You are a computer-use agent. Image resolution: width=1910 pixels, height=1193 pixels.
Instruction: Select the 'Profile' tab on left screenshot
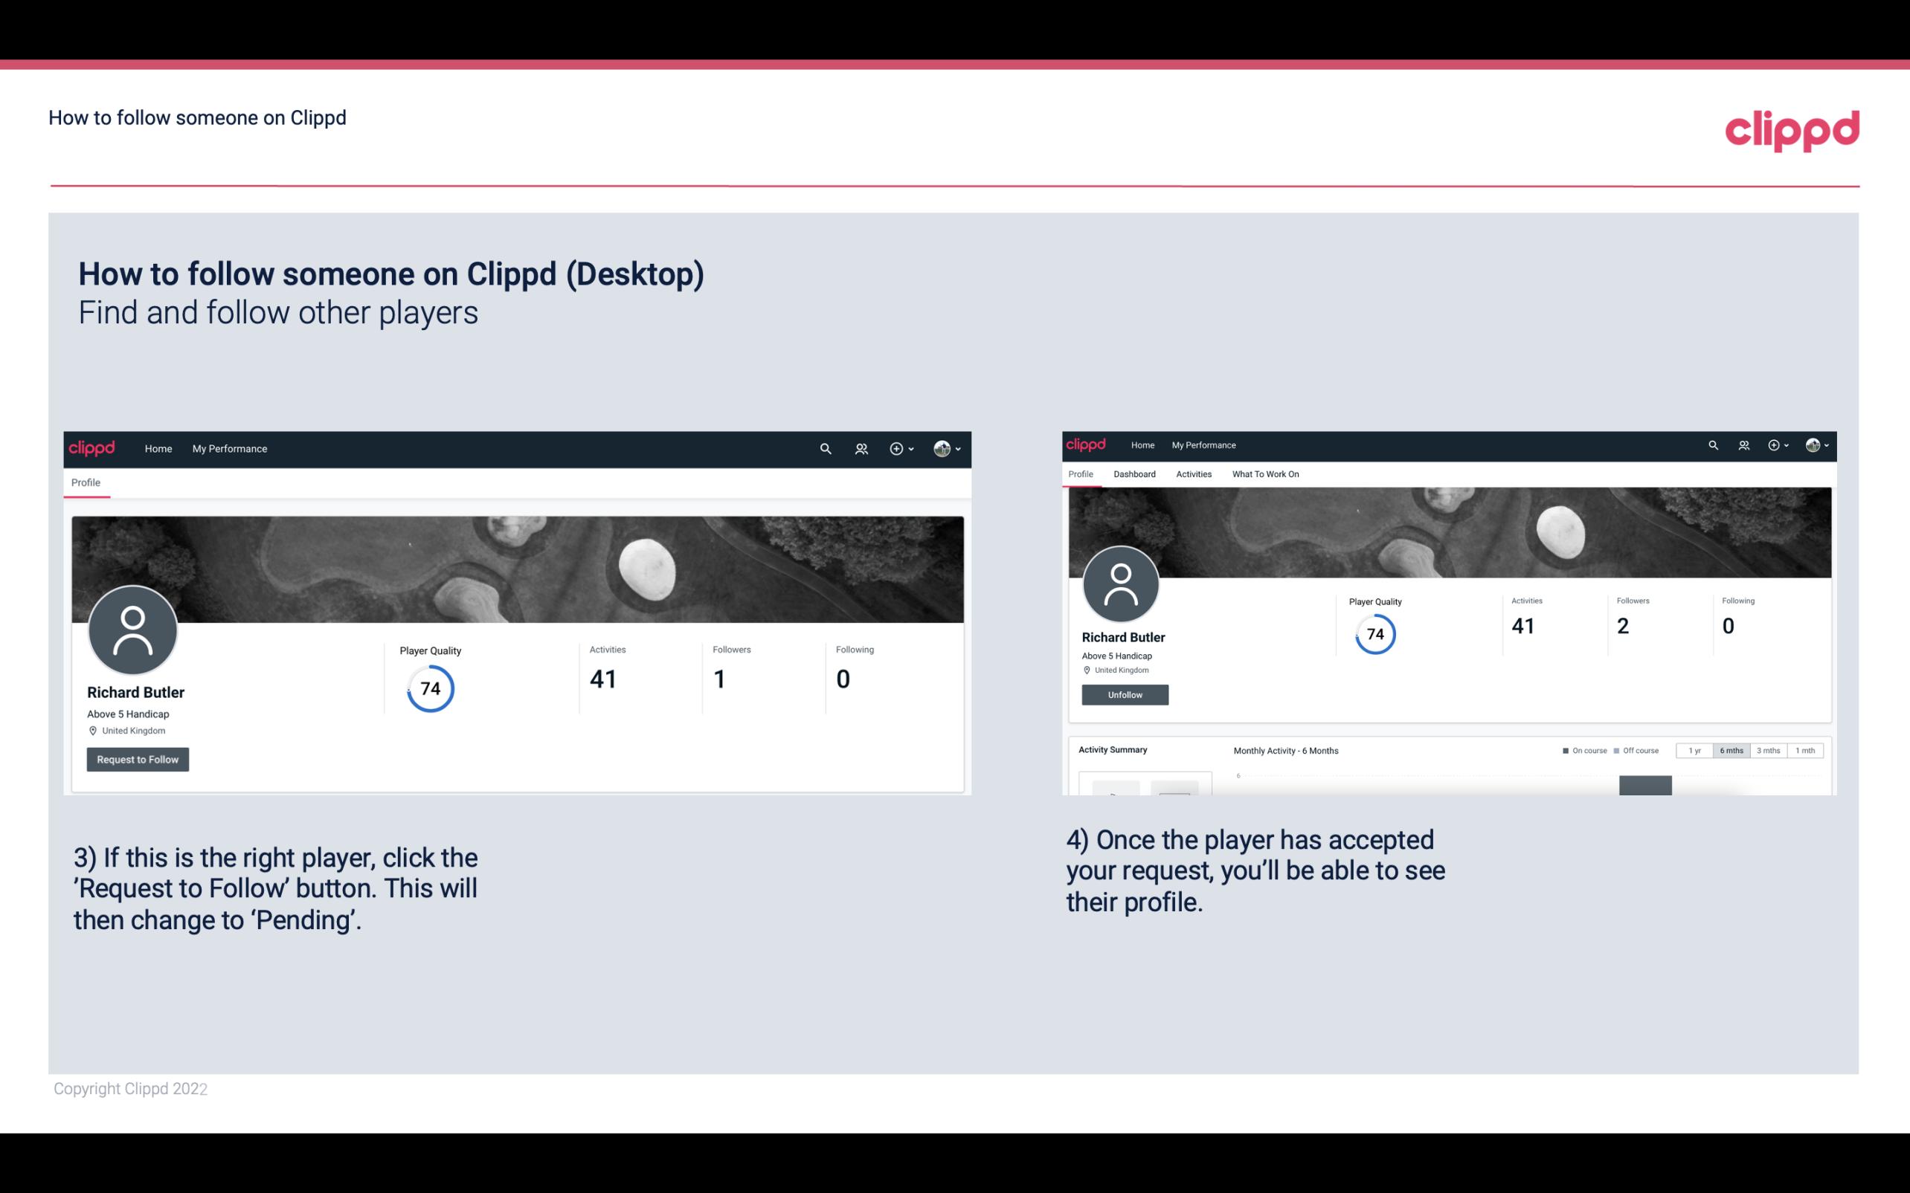tap(84, 481)
